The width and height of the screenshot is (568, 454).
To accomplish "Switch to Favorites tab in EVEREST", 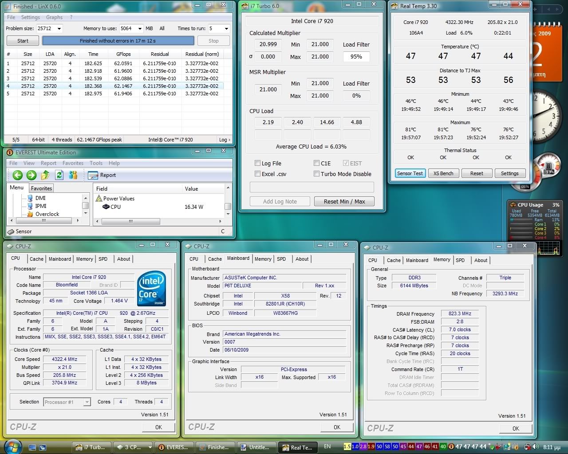I will [x=41, y=188].
